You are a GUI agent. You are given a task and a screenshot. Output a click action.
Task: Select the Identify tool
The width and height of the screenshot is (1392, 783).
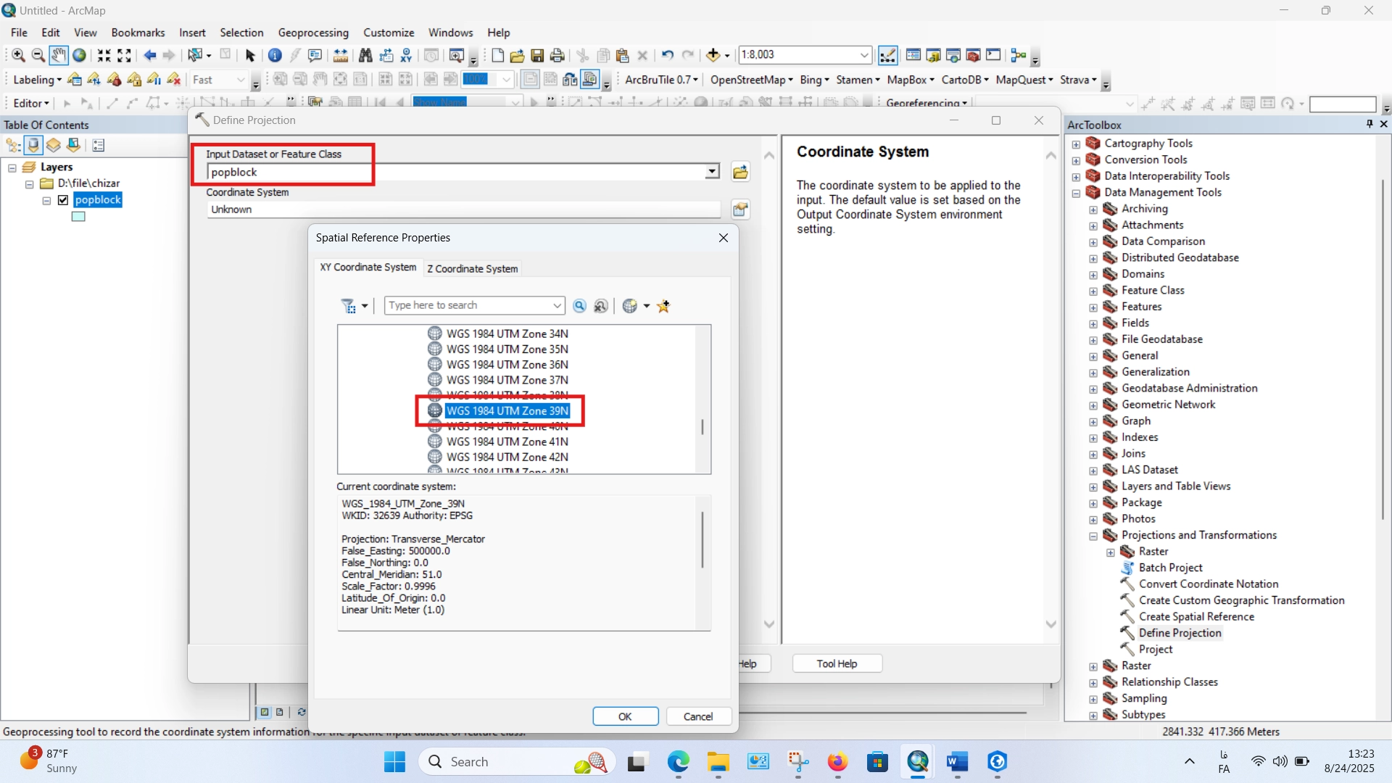[275, 55]
